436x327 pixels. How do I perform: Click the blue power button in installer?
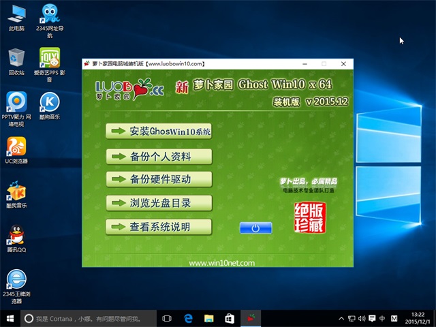pos(256,228)
